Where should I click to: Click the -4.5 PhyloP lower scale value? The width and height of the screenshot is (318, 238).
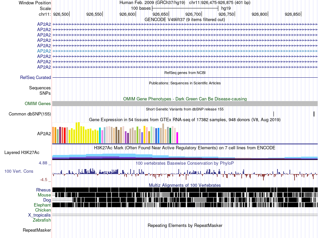[44, 180]
